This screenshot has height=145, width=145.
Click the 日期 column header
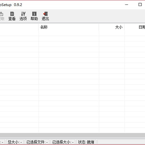[x=135, y=27]
